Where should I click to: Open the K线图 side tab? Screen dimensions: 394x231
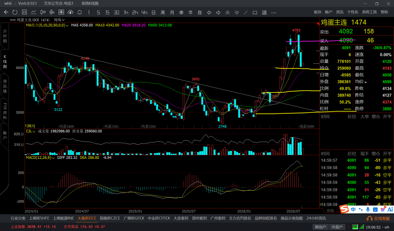(5, 61)
